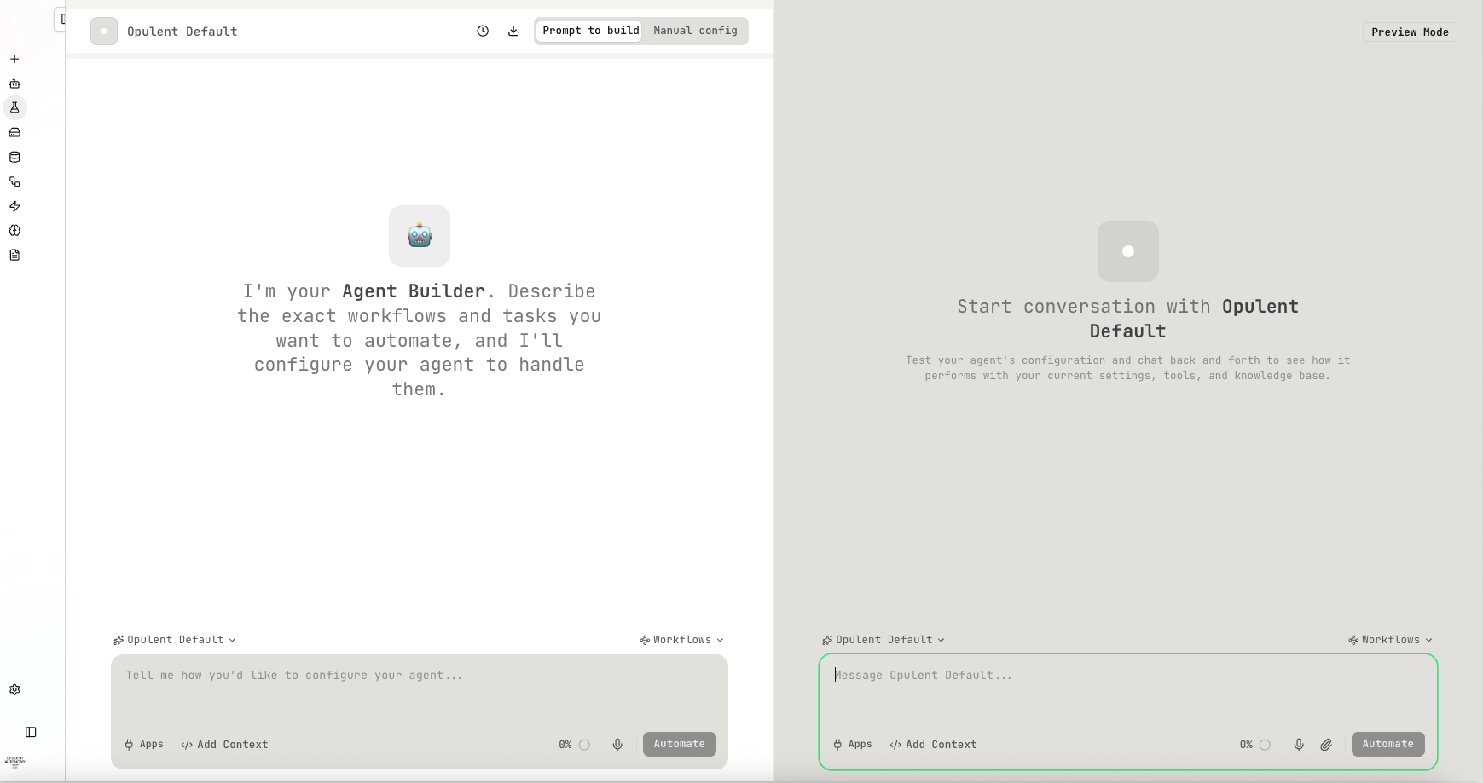Expand the Workflows dropdown in builder panel
Screen dimensions: 1483x783
(x=681, y=639)
